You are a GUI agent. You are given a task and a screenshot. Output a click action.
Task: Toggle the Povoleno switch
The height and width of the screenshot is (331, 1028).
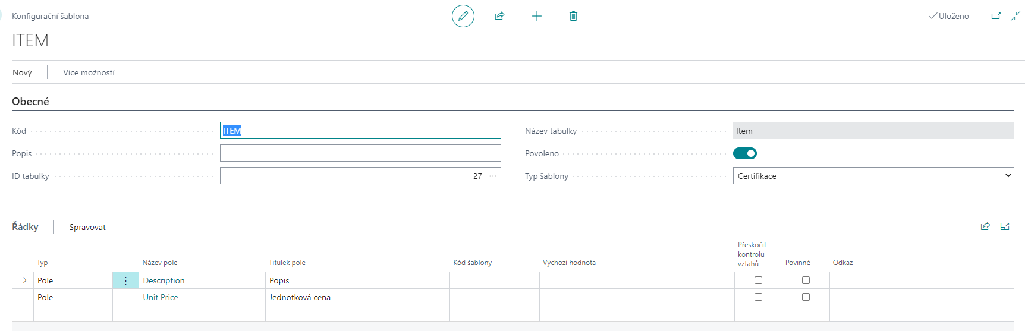coord(744,153)
